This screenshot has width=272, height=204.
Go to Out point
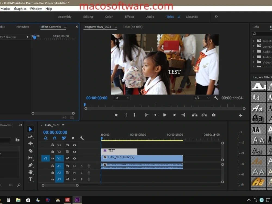183,115
